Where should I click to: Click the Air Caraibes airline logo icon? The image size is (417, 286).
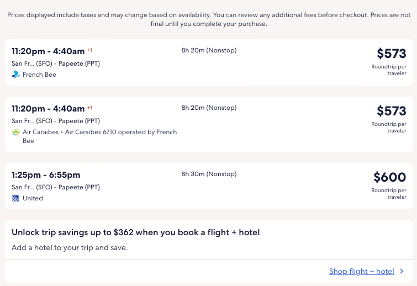[15, 132]
